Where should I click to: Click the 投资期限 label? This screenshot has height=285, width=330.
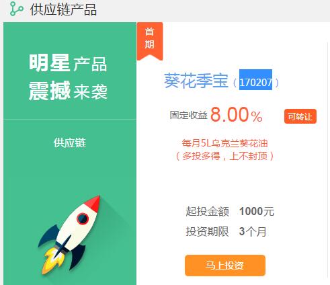point(208,231)
